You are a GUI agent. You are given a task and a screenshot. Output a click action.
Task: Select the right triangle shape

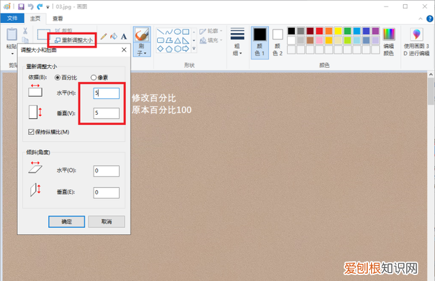tap(186, 41)
